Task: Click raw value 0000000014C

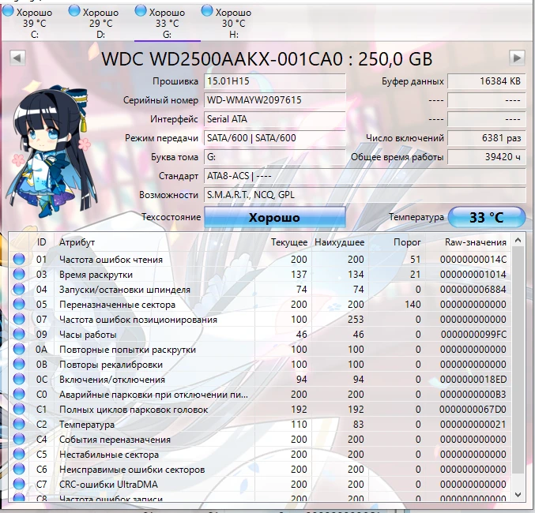Action: pyautogui.click(x=473, y=260)
